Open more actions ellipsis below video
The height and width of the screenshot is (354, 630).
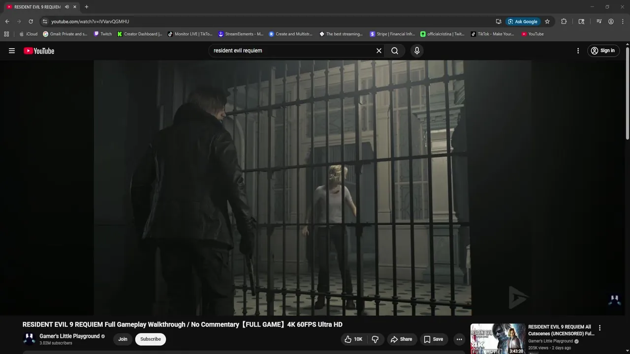pyautogui.click(x=459, y=339)
